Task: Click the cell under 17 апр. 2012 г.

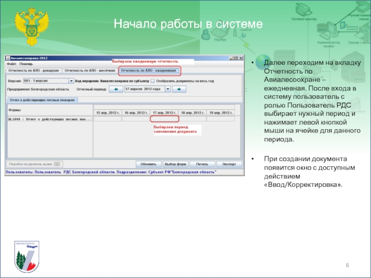Action: [x=164, y=119]
